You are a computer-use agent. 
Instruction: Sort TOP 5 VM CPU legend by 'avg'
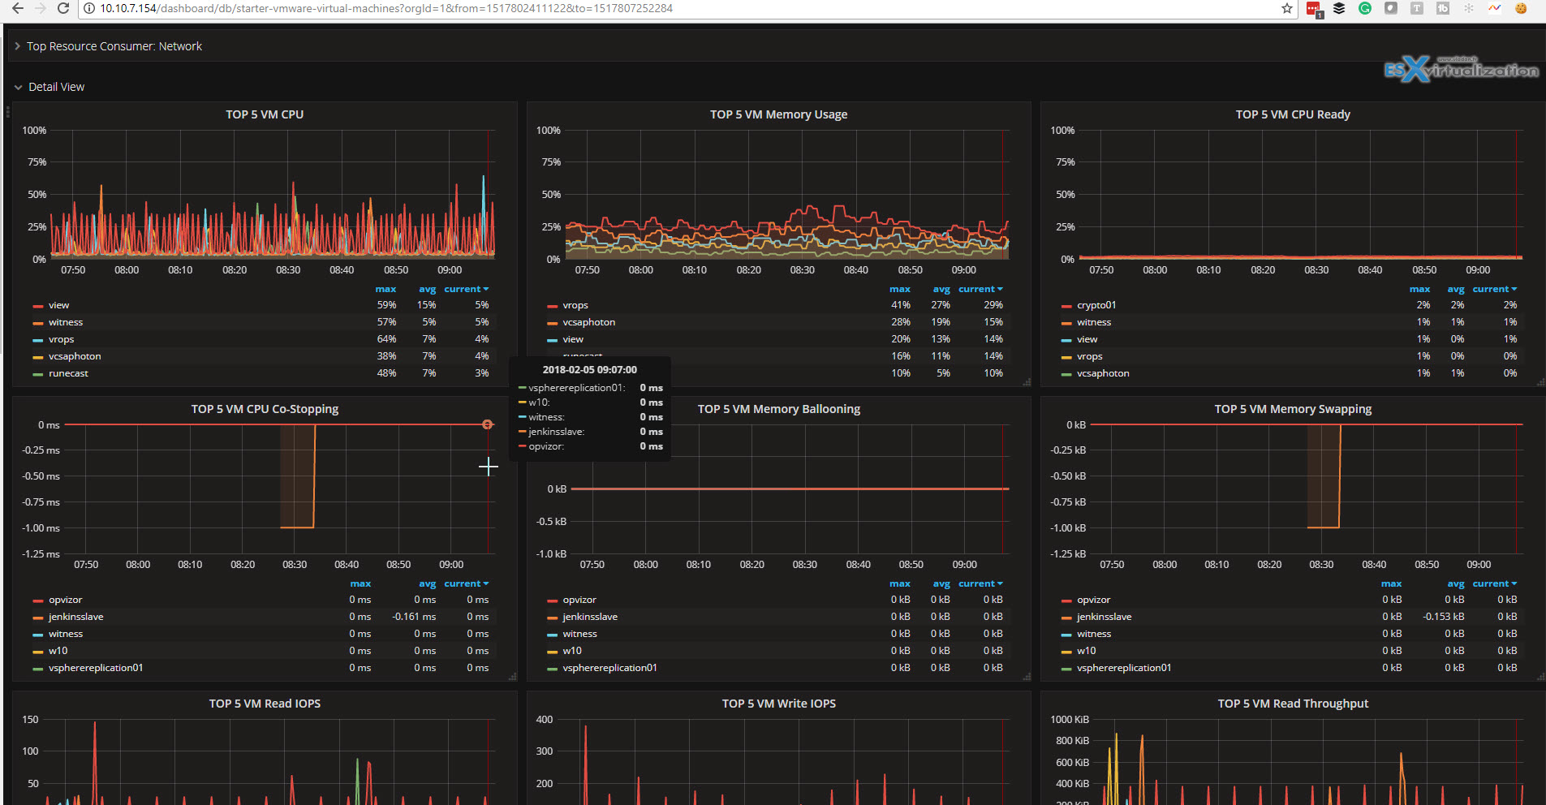[427, 289]
